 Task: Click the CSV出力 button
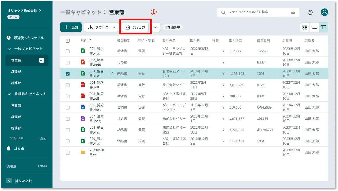136,27
